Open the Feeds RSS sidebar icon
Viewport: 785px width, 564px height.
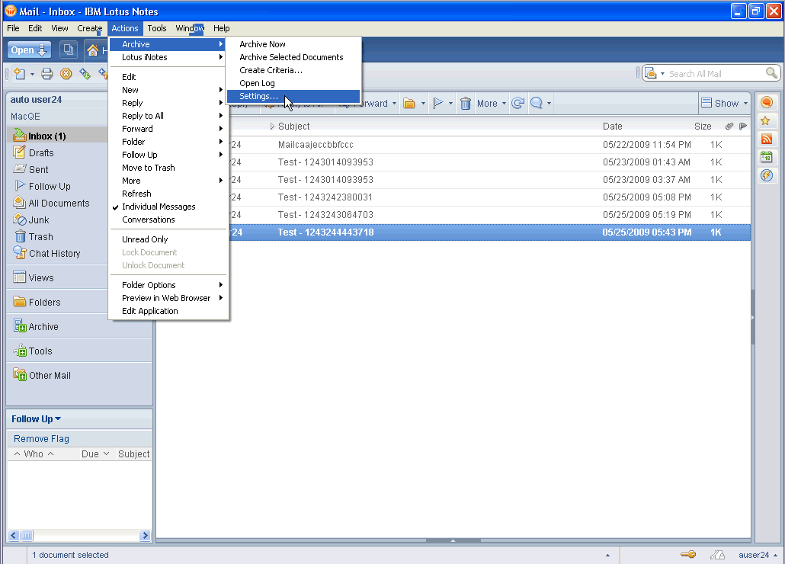[766, 139]
